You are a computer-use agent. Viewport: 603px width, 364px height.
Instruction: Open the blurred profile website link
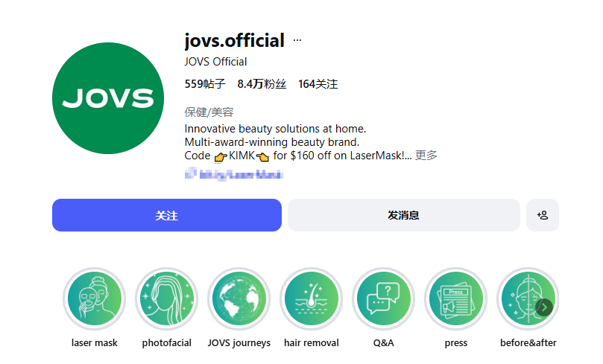point(234,174)
